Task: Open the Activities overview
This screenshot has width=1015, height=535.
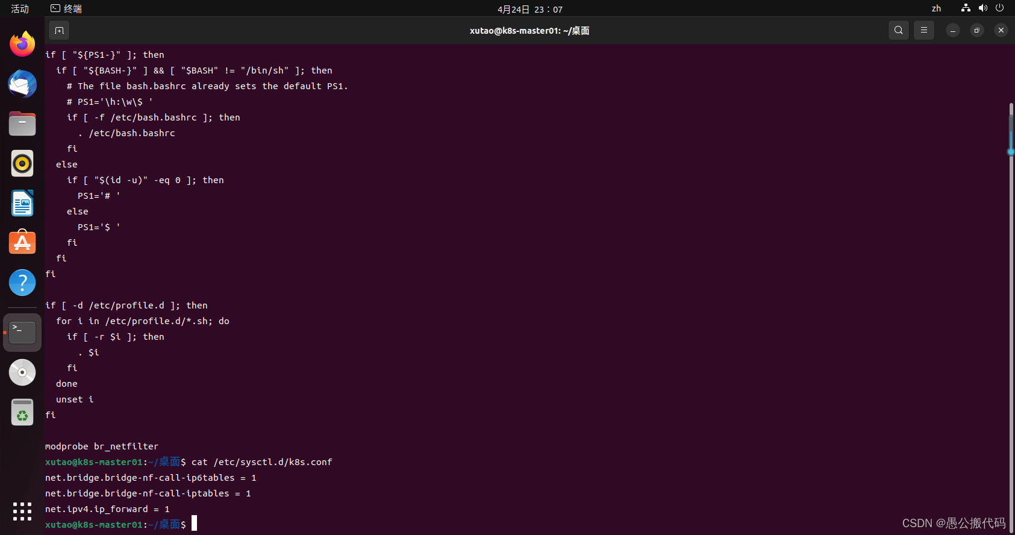Action: click(x=20, y=8)
